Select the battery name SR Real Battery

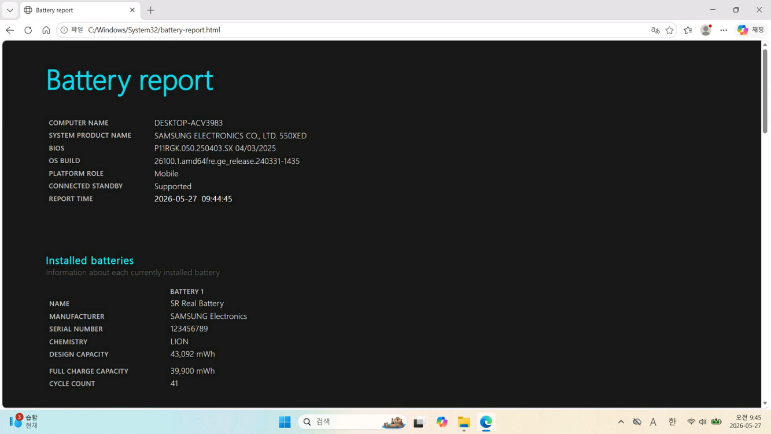[x=197, y=303]
